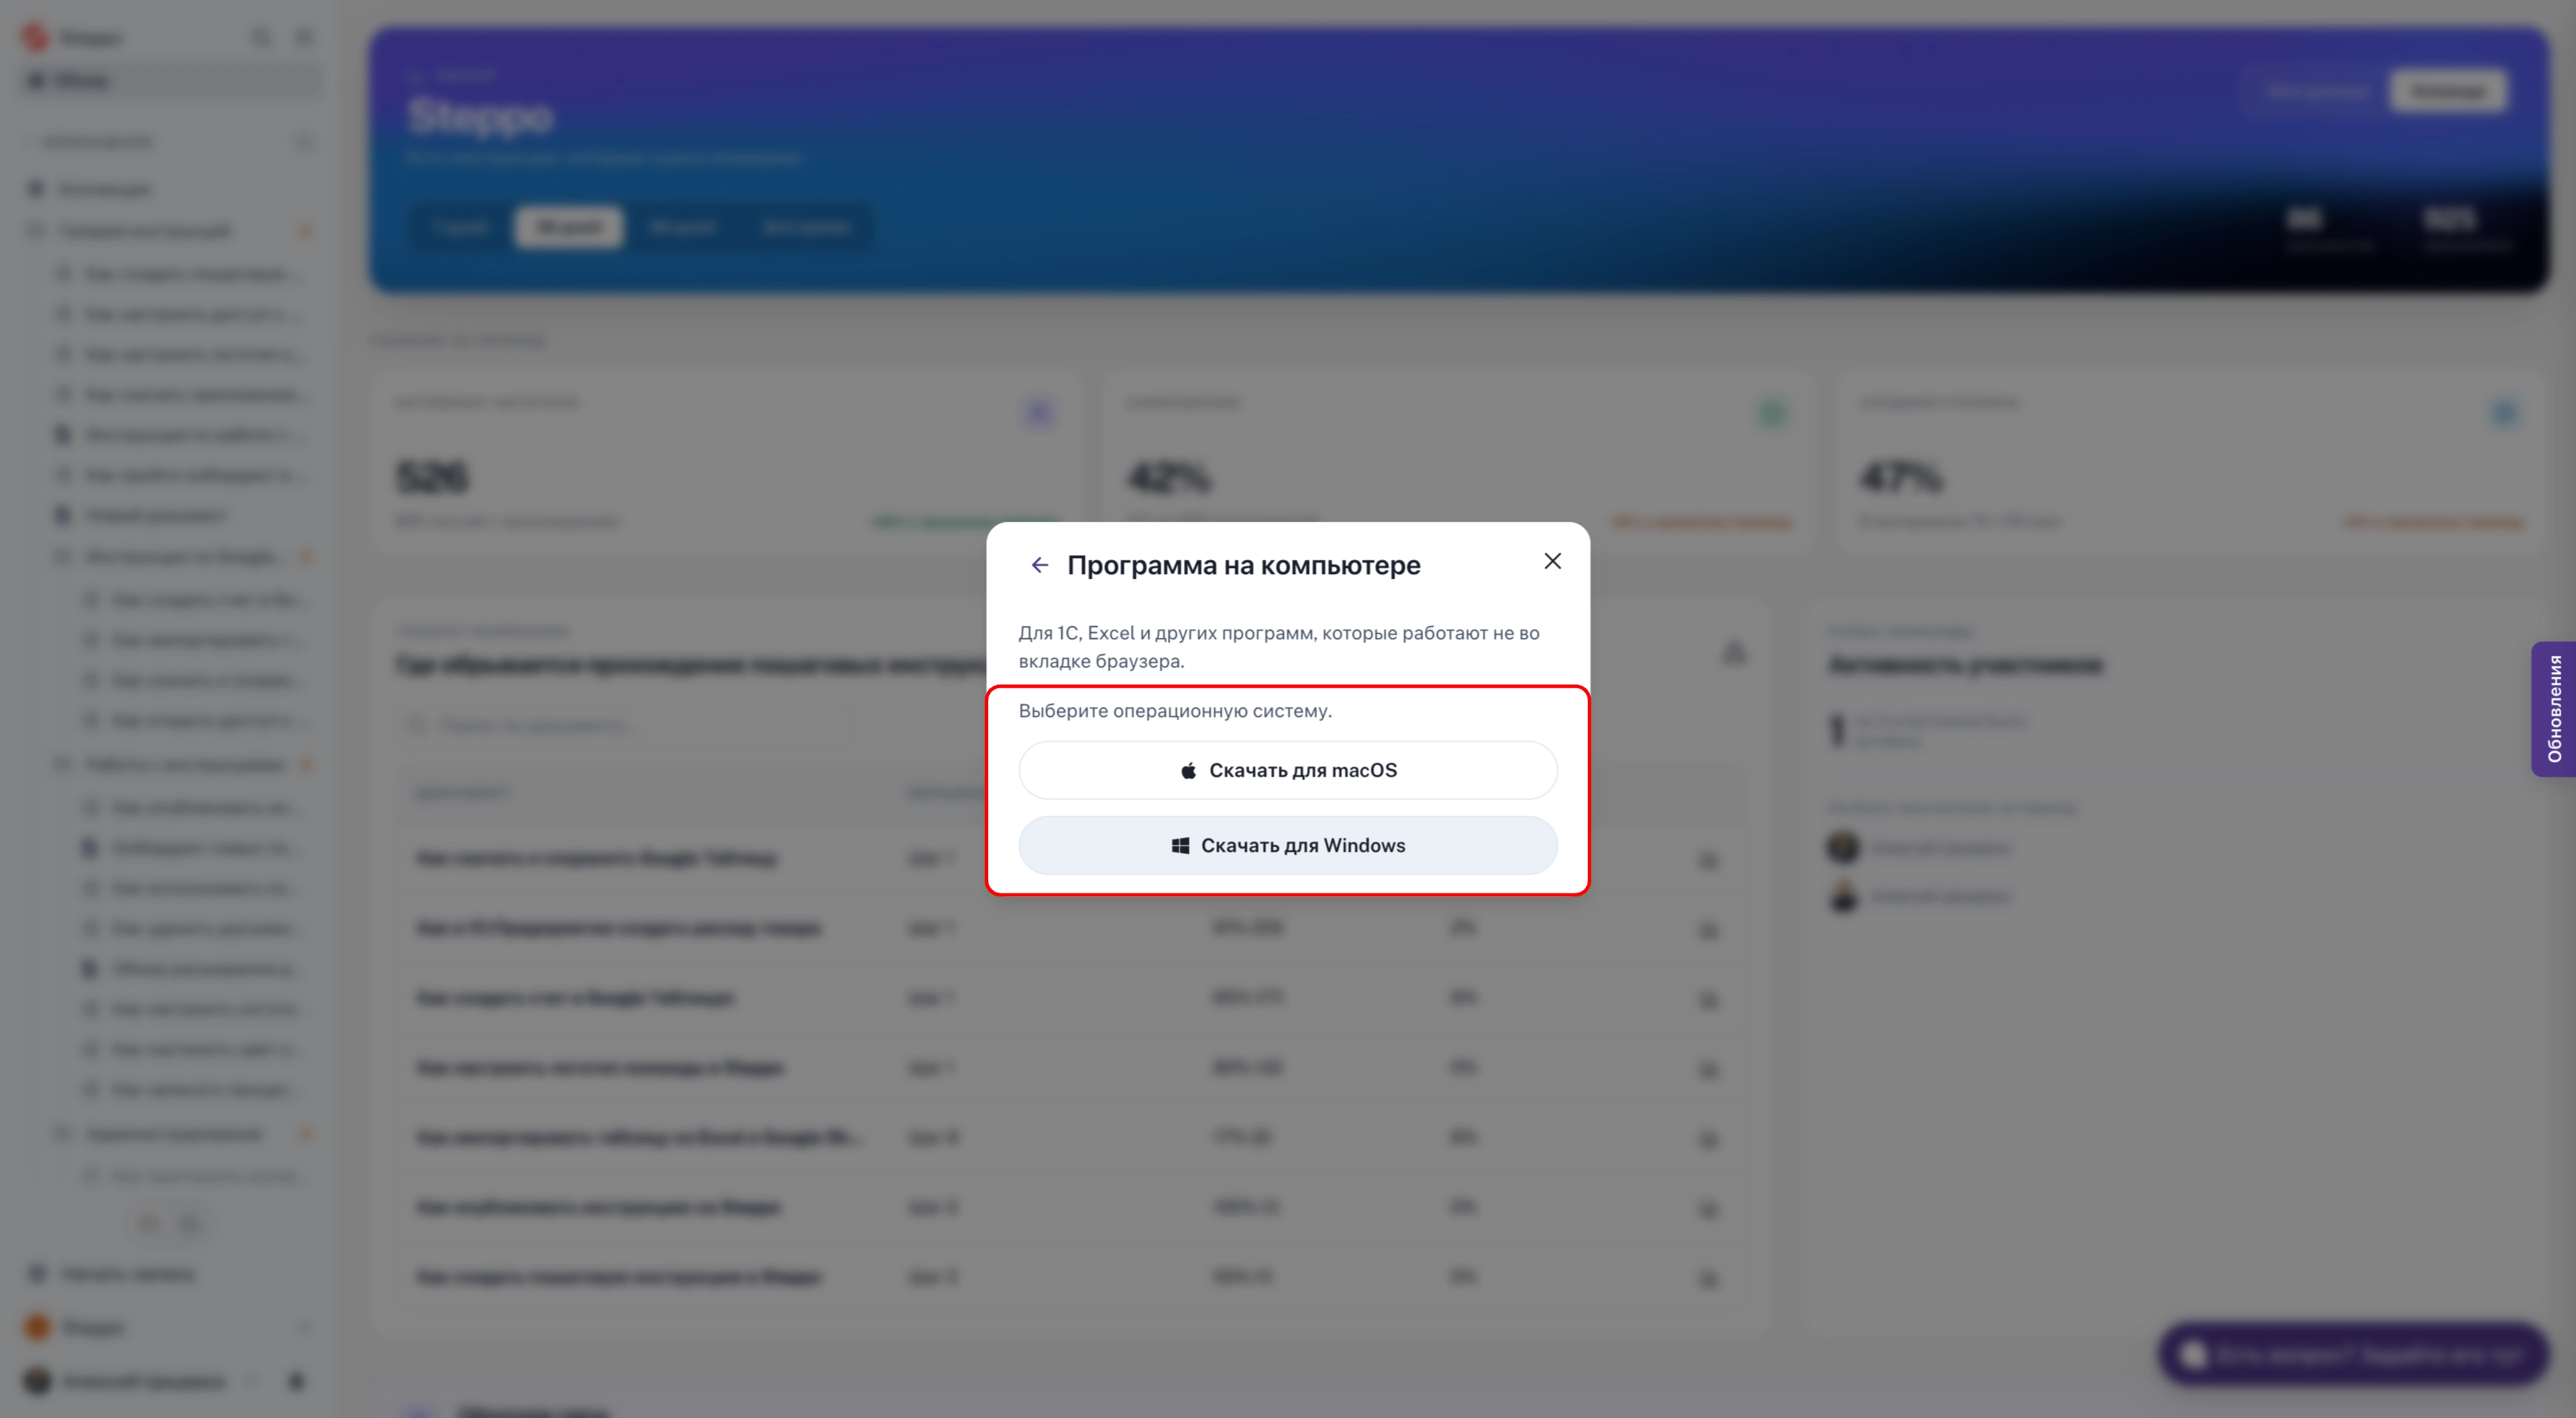Click the white 'Команда' button in the banner

tap(2448, 91)
